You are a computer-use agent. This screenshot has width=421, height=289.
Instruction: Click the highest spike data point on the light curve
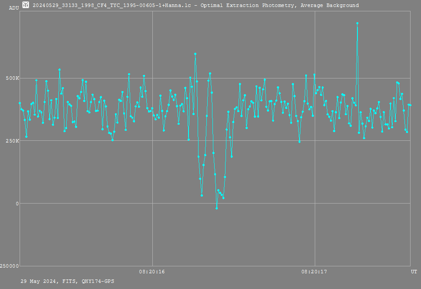(x=357, y=24)
